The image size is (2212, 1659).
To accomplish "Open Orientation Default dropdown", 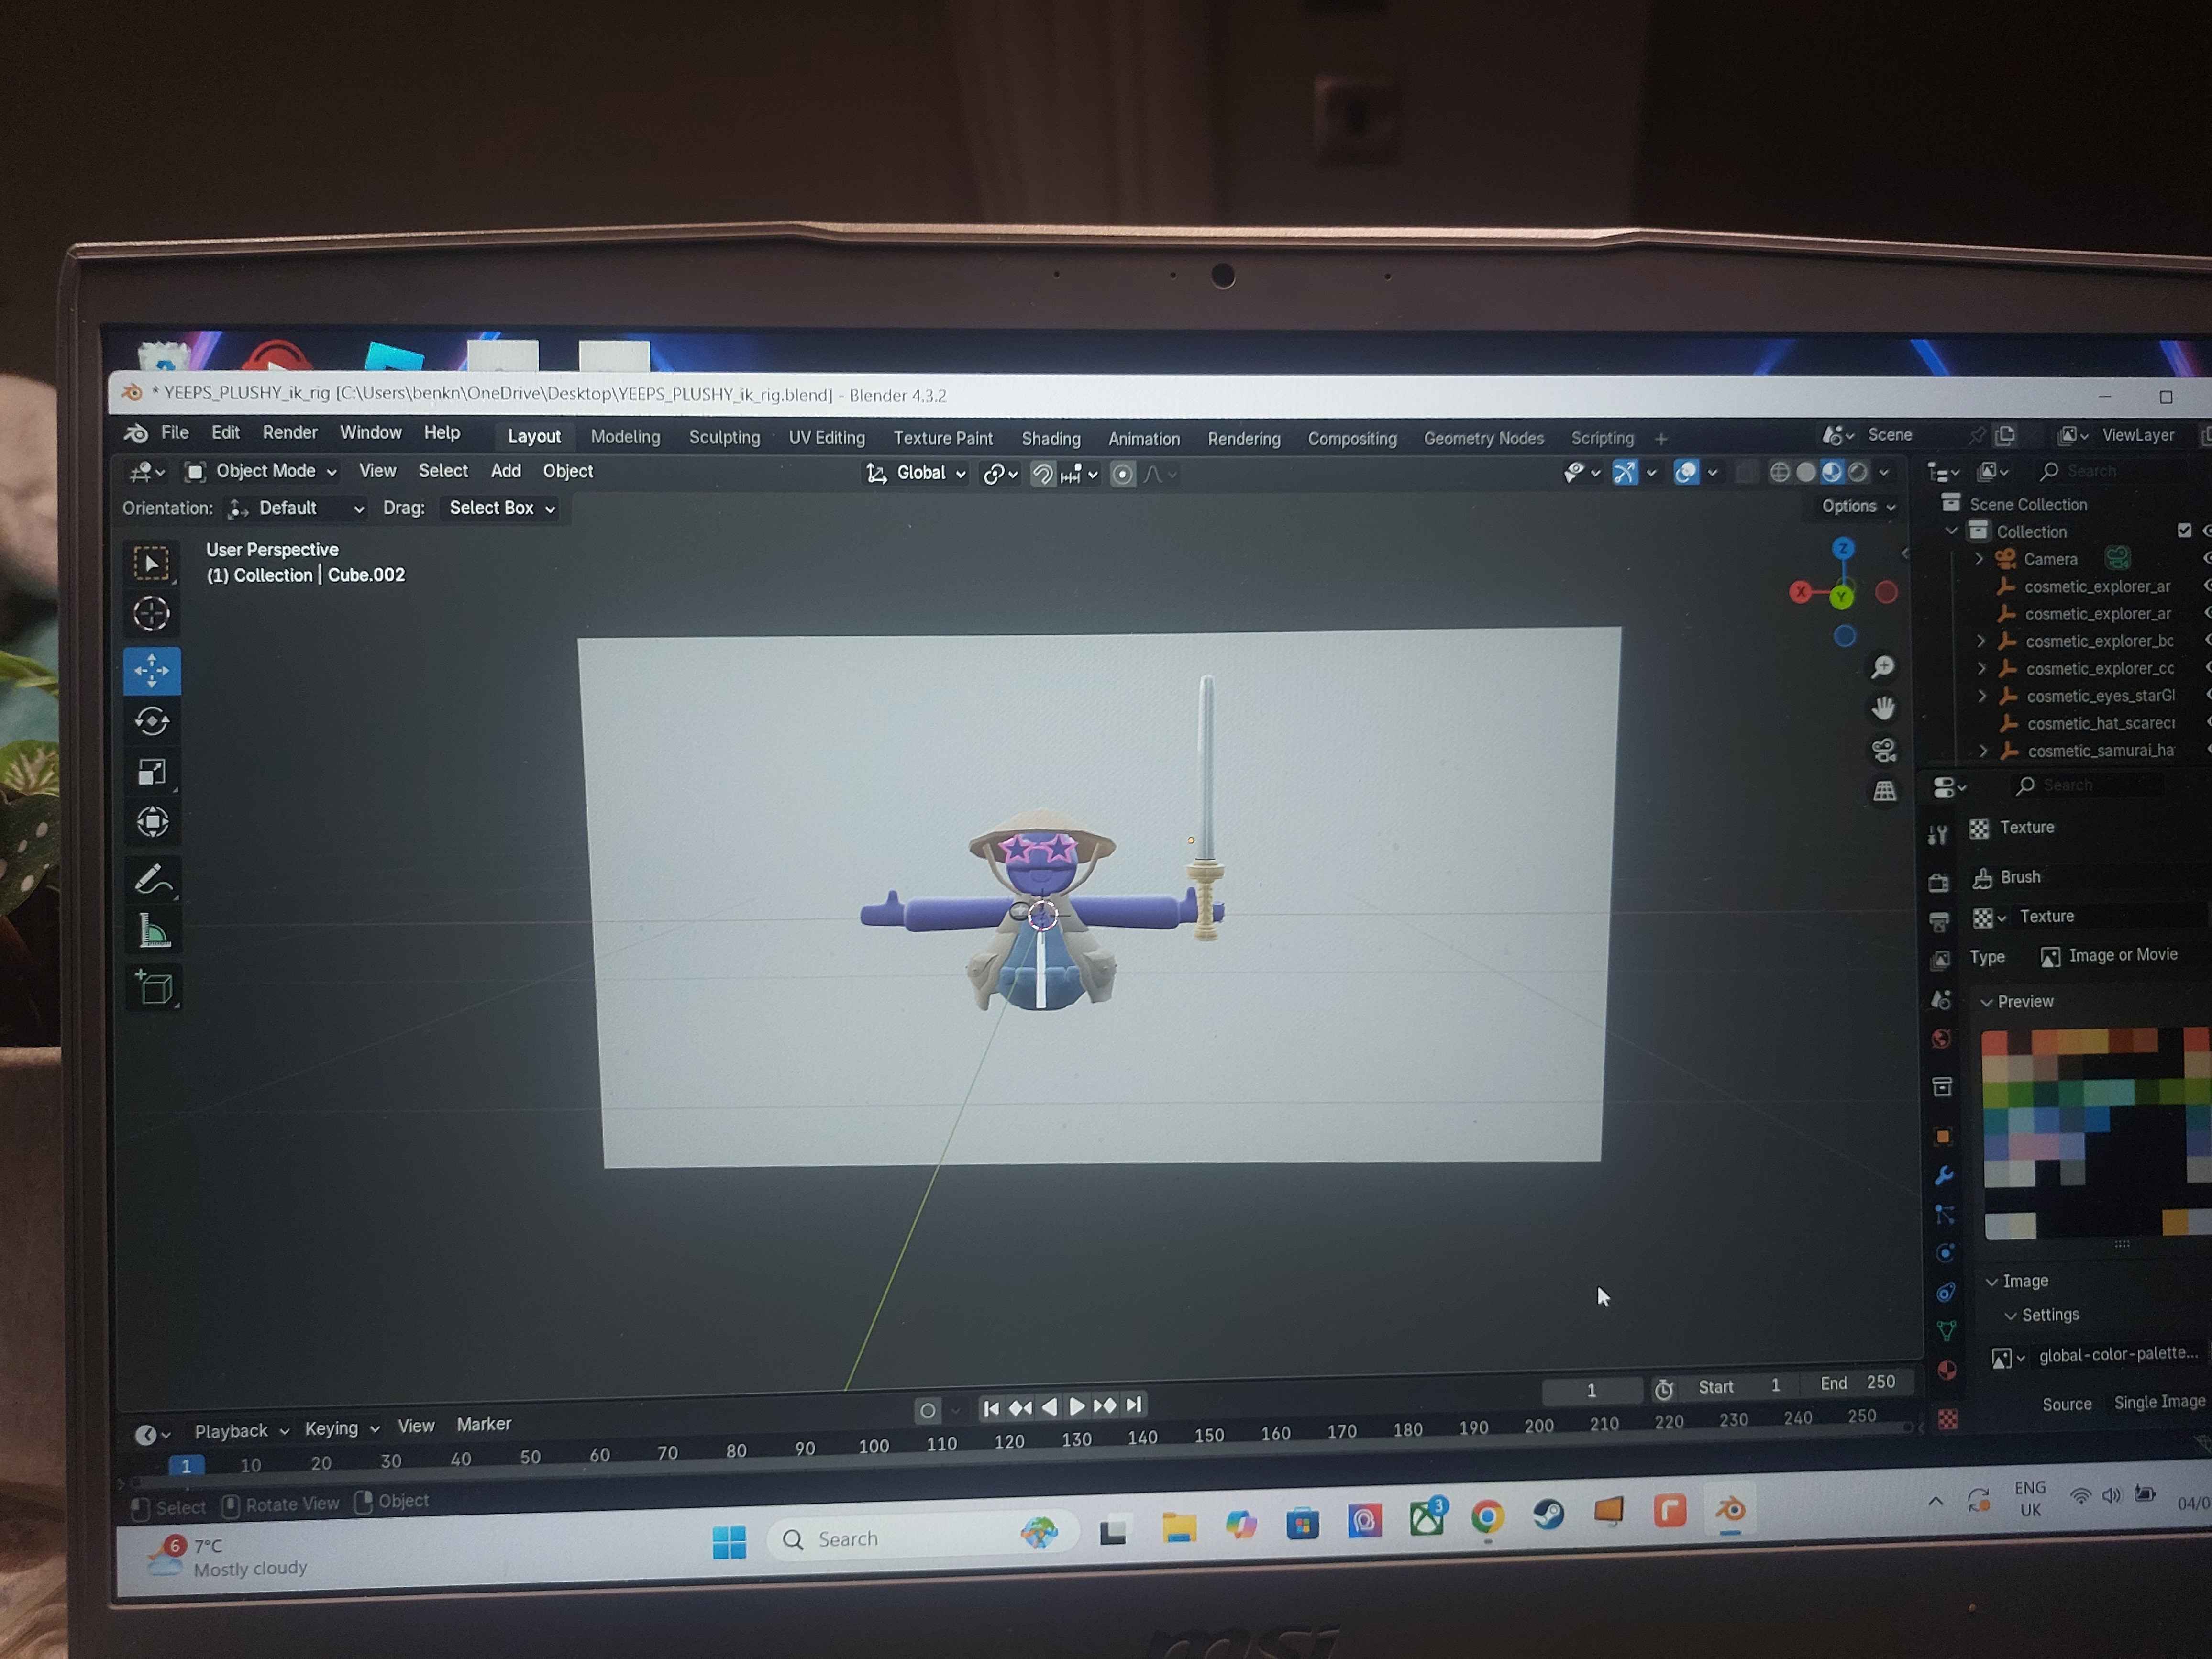I will coord(296,508).
